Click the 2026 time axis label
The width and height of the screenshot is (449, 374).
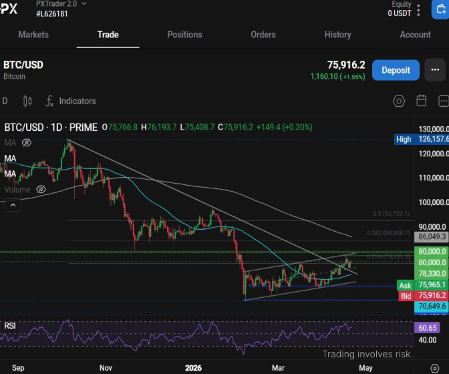193,368
